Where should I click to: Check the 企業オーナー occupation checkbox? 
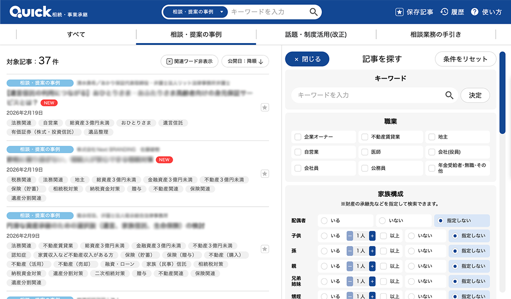(x=298, y=137)
